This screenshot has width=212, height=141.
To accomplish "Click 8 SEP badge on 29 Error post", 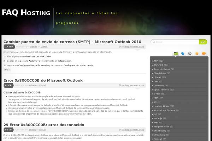I will point(8,130).
